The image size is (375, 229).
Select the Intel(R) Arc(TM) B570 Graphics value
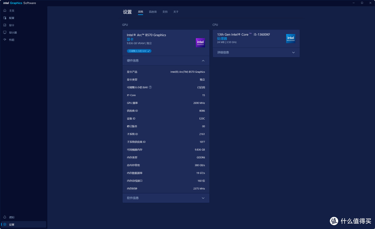[x=187, y=72]
